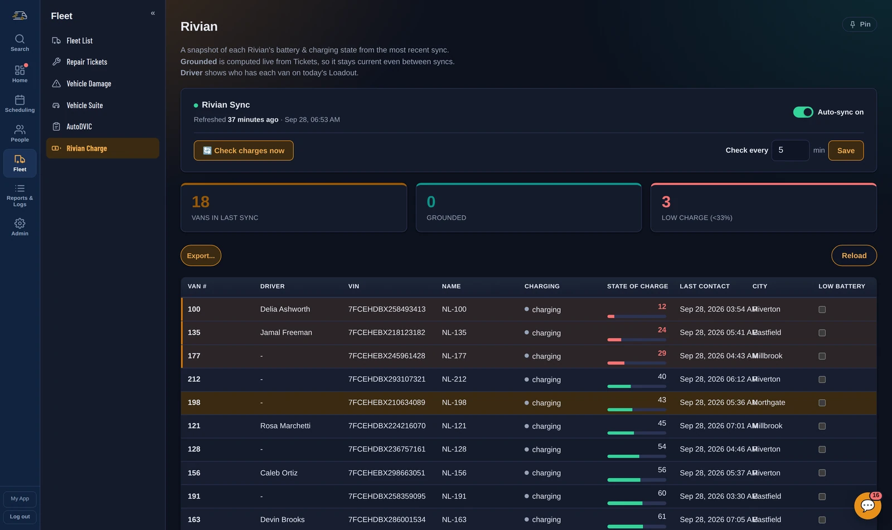
Task: Click the app truck logo
Action: (x=20, y=15)
